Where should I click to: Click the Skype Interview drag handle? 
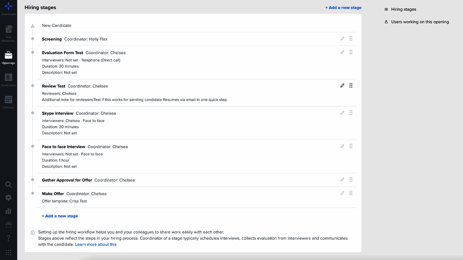point(351,113)
